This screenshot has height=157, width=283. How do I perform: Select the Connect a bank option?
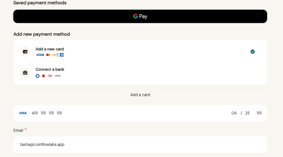tap(140, 73)
